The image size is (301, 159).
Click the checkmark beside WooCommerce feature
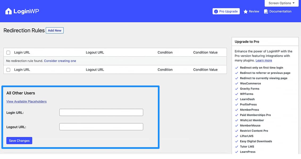(x=236, y=83)
